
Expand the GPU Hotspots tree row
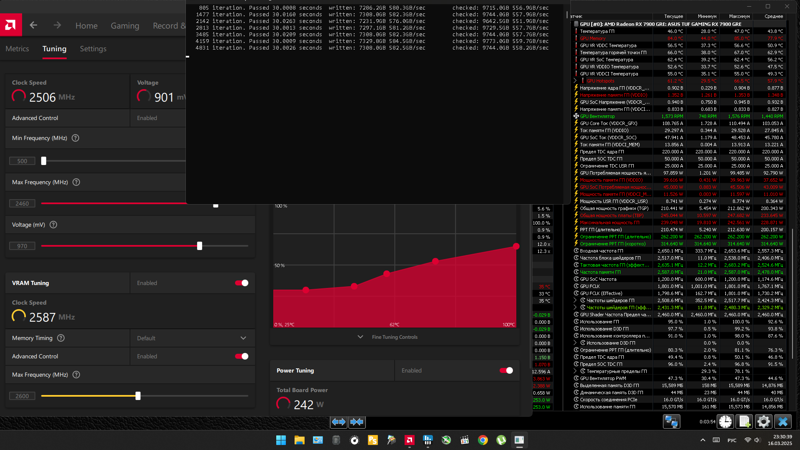(x=575, y=81)
